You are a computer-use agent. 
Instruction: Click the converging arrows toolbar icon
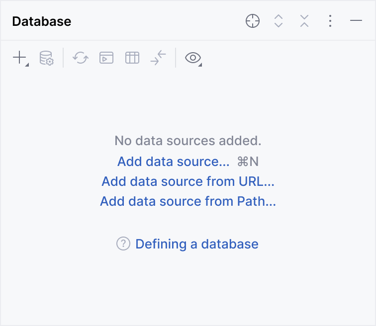click(158, 58)
